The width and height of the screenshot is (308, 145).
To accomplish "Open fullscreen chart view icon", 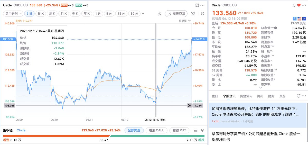I will pos(197,5).
